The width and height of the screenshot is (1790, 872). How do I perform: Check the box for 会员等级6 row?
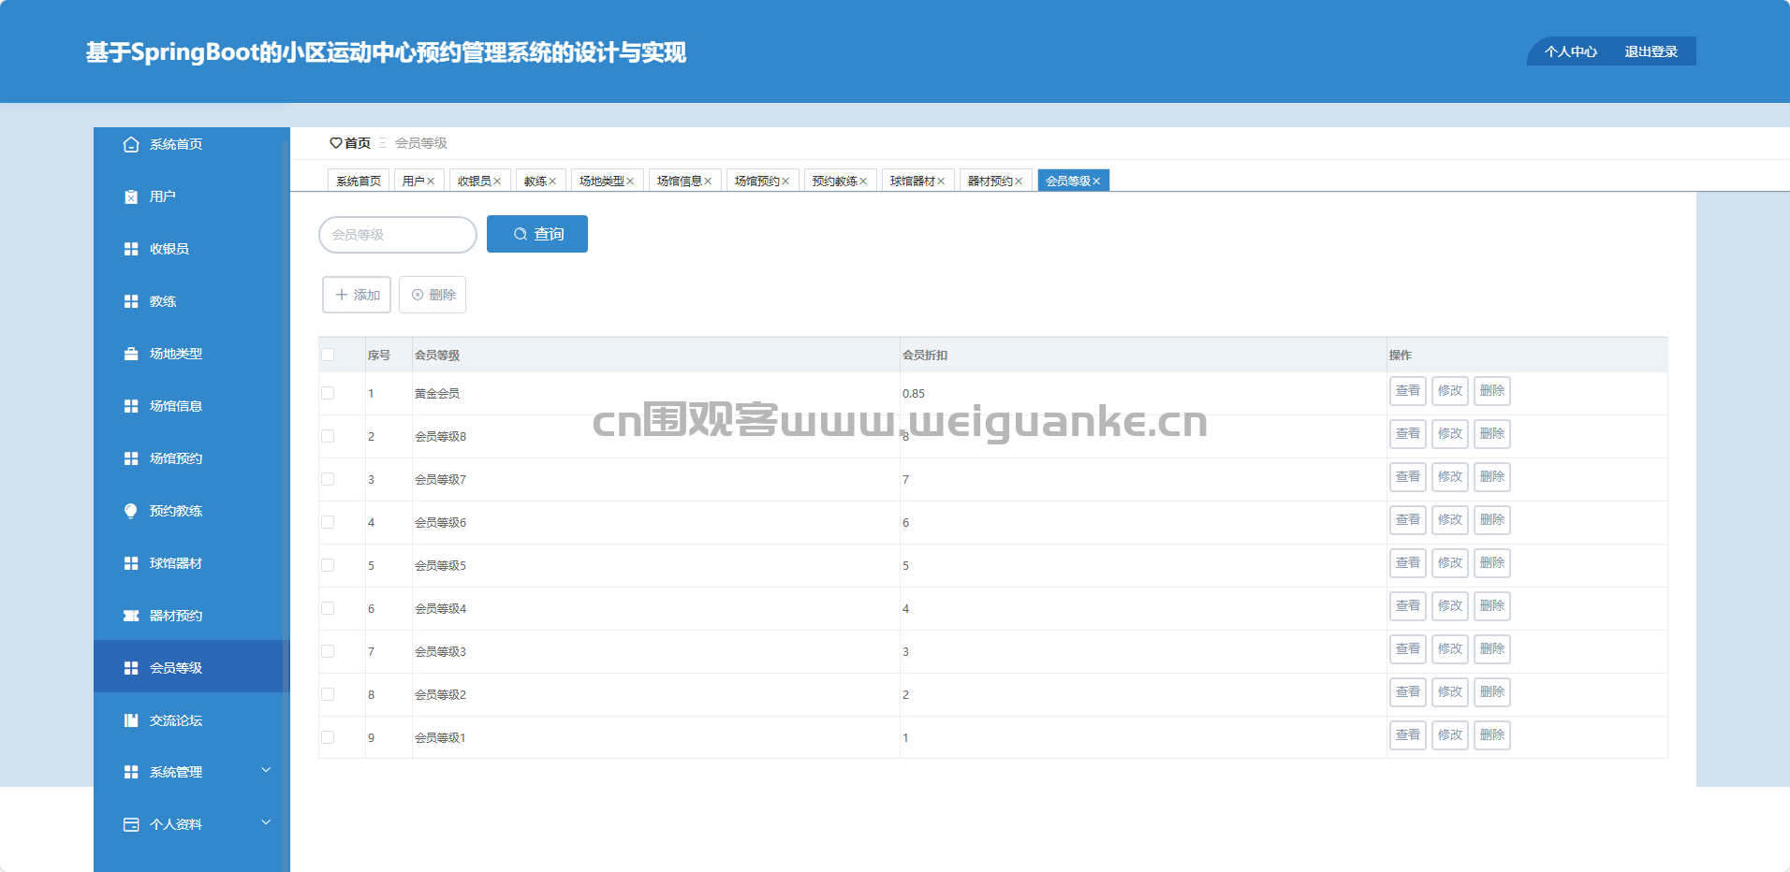pos(328,522)
